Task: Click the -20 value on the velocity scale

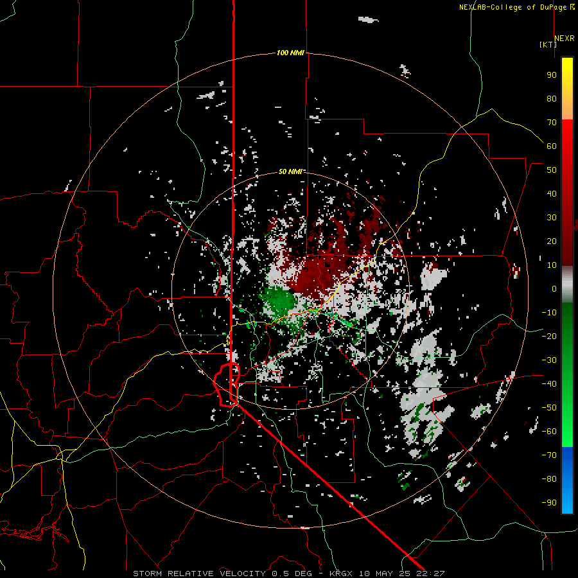Action: 549,337
